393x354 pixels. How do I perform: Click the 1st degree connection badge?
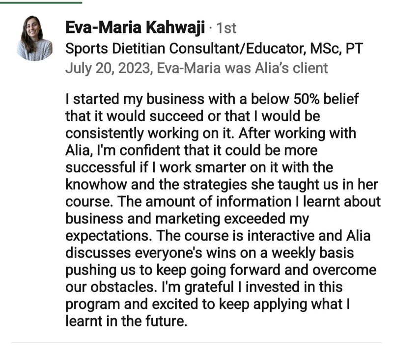[x=226, y=28]
